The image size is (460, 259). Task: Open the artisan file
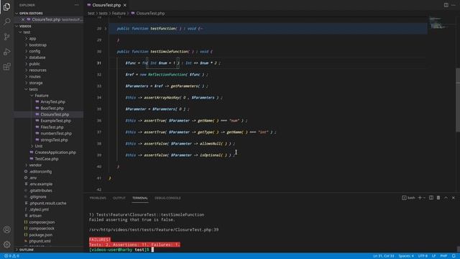35,216
